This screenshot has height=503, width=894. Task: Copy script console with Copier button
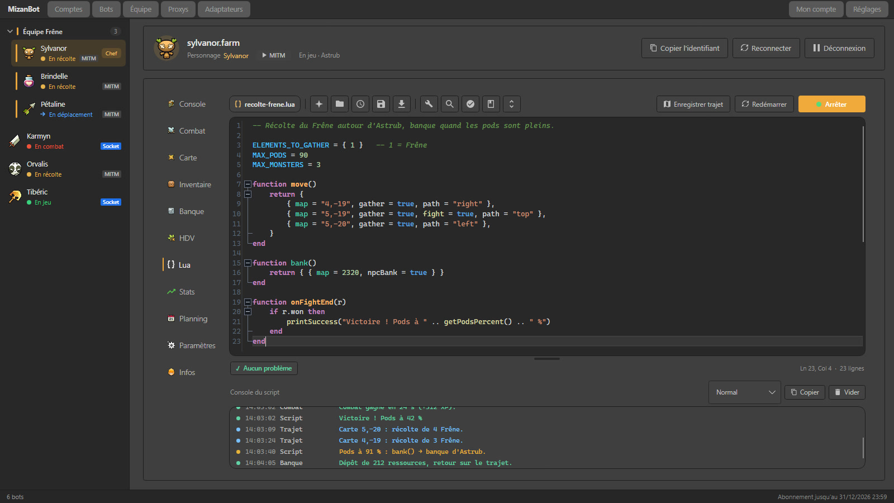click(x=805, y=392)
